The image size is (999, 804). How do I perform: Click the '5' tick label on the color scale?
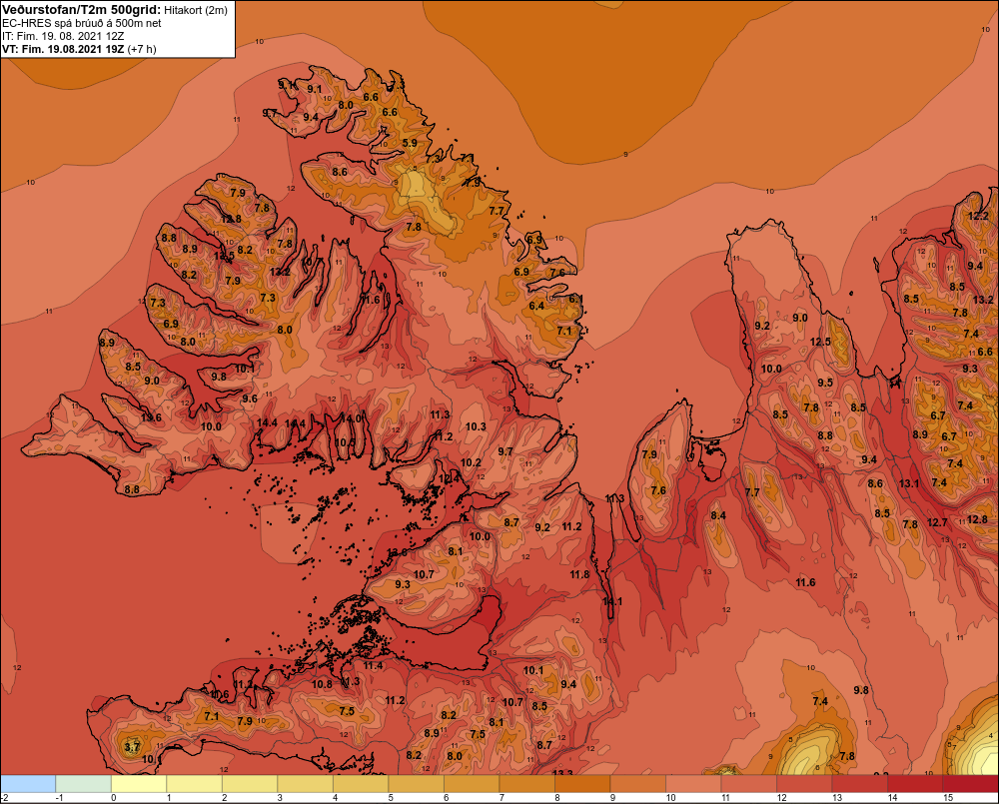point(391,798)
